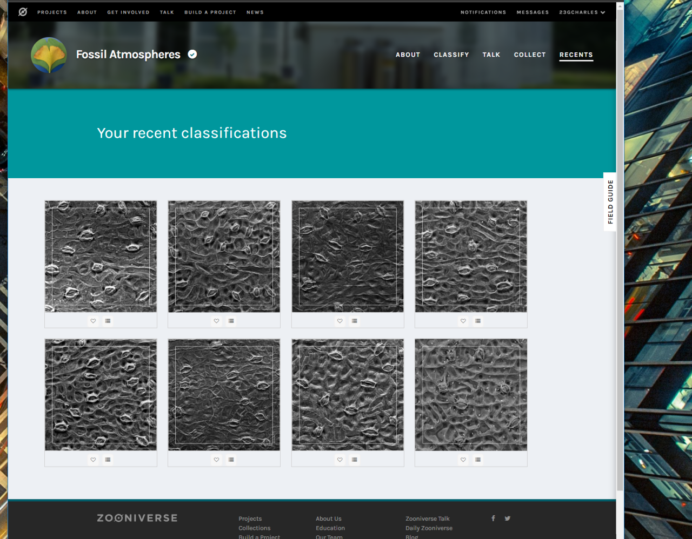Add fourth bottom-row image to a collection
The image size is (692, 539).
click(477, 460)
